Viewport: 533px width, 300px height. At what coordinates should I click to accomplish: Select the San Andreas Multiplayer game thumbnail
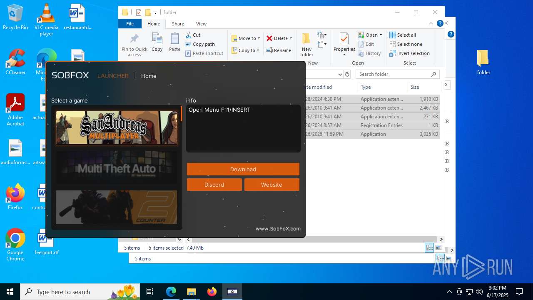point(117,127)
